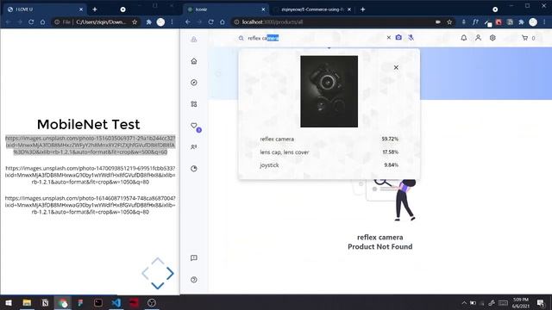Click the 9.84% confidence value
Image resolution: width=552 pixels, height=310 pixels.
coord(391,165)
